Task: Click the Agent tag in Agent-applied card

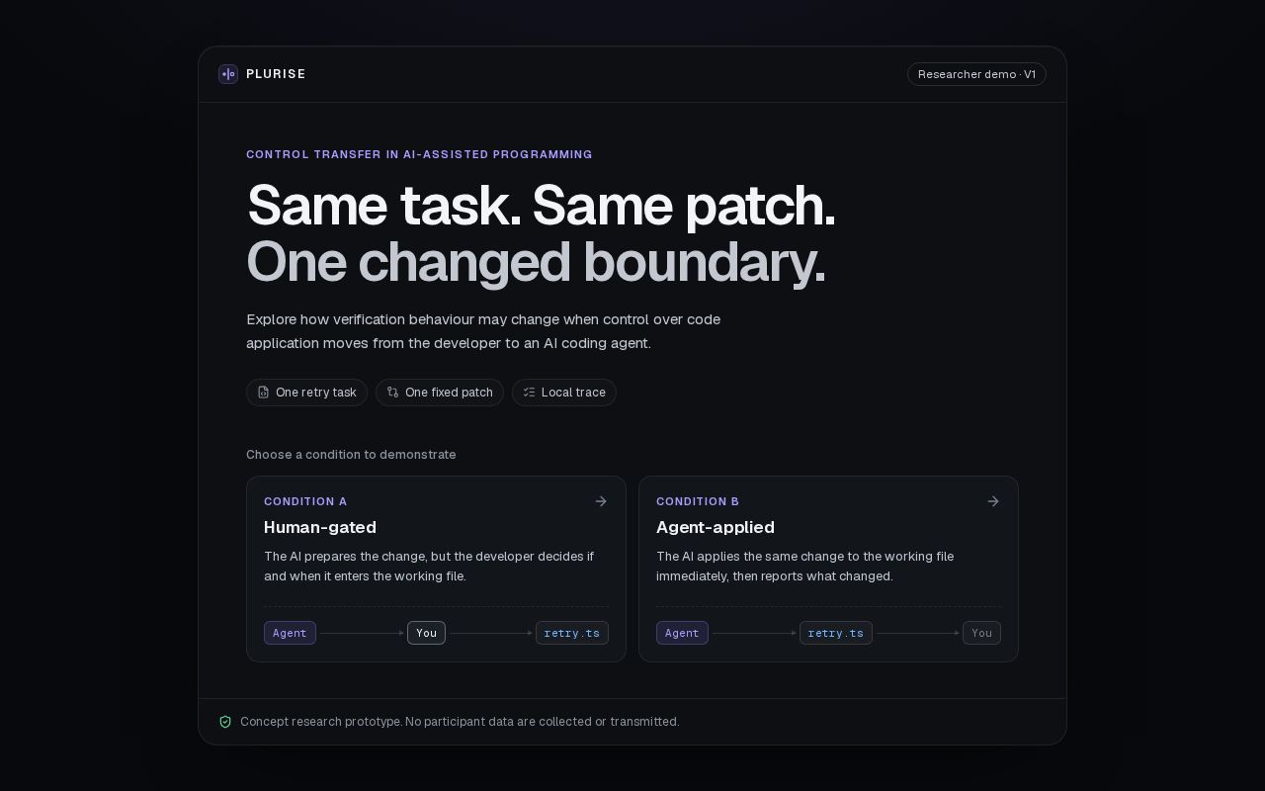Action: point(682,633)
